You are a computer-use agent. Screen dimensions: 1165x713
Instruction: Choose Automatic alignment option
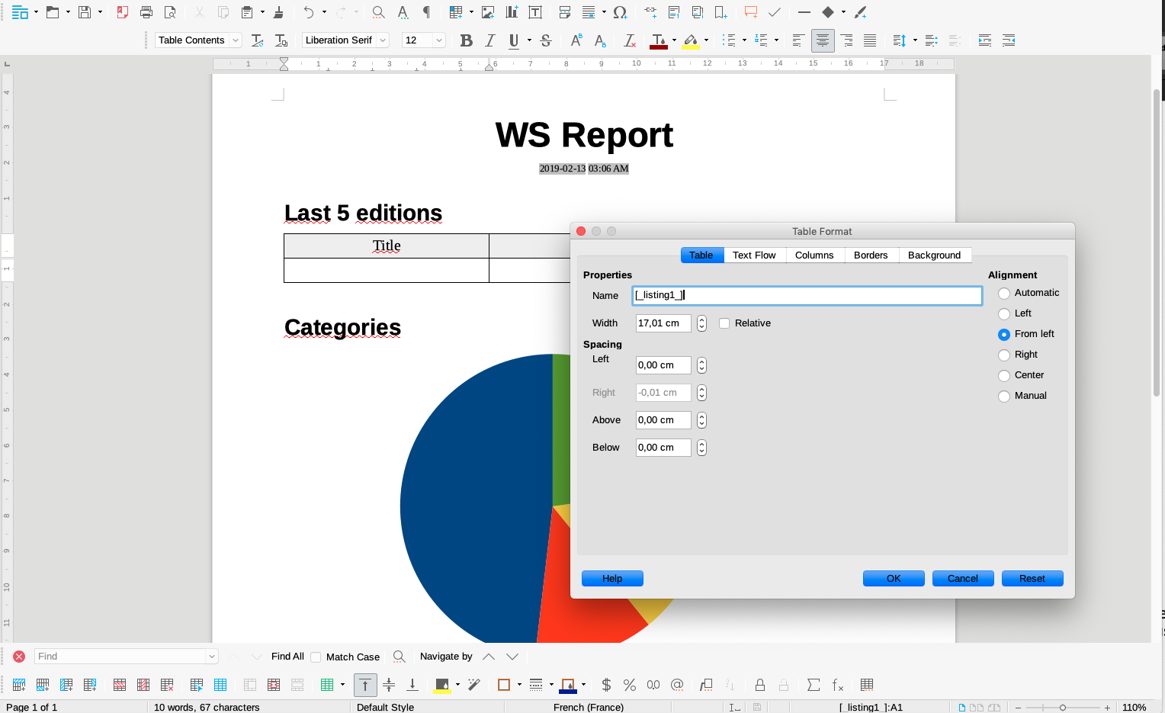click(x=1004, y=293)
